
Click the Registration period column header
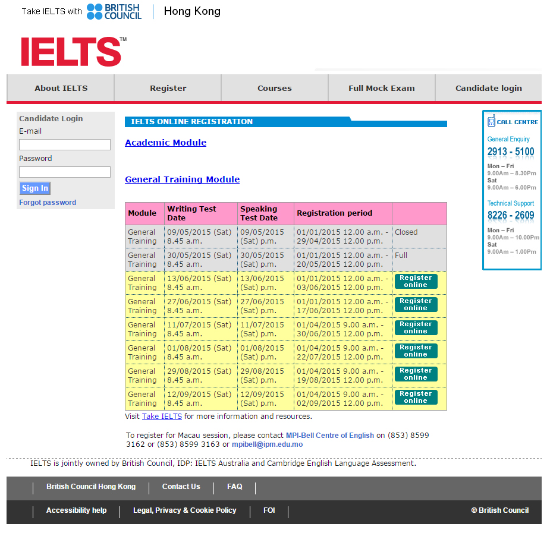[343, 213]
